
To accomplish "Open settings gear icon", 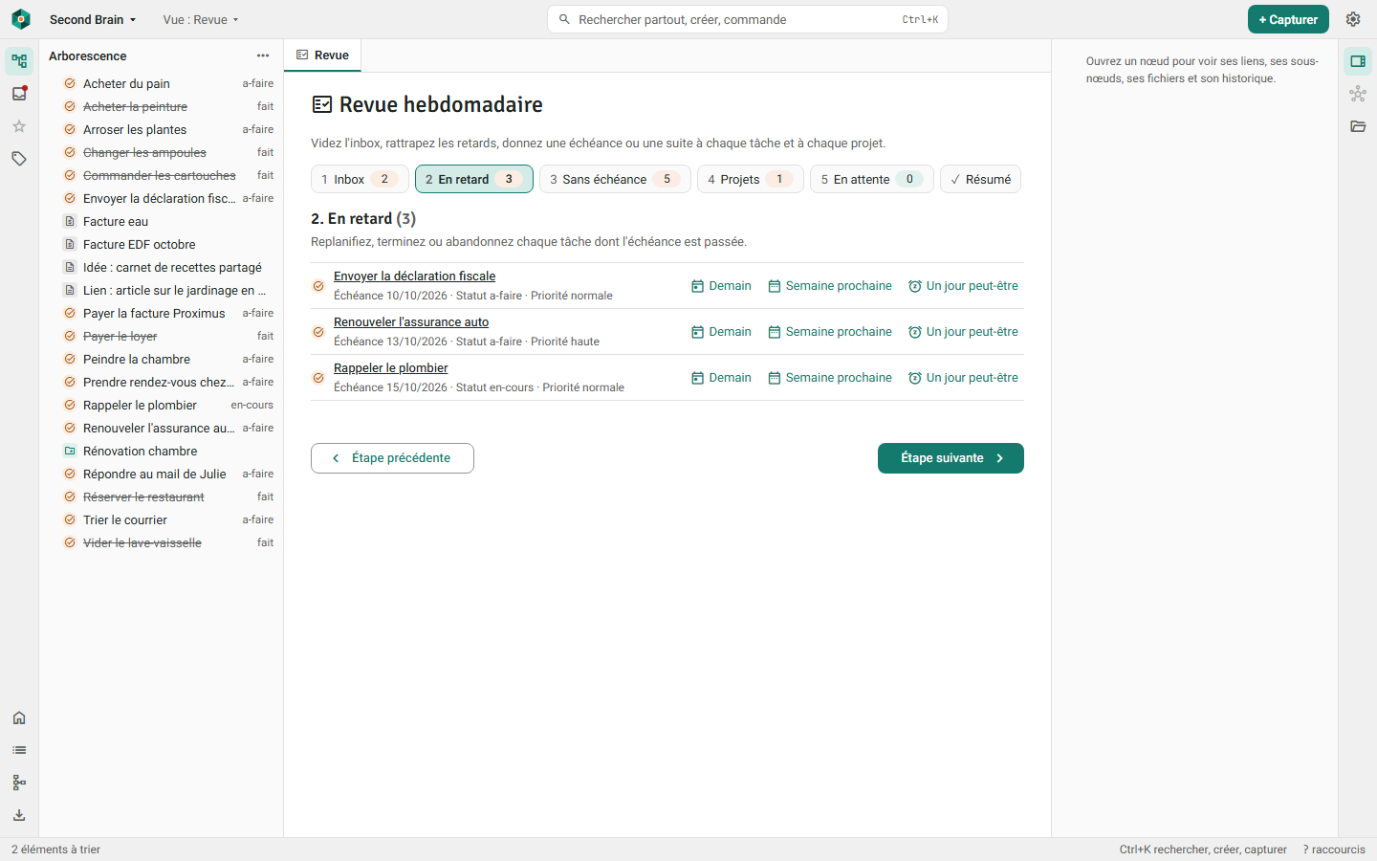I will pyautogui.click(x=1353, y=19).
